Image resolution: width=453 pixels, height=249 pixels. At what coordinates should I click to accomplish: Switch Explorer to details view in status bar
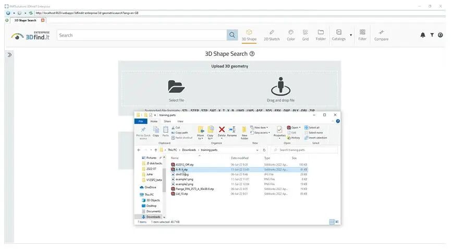(332, 222)
